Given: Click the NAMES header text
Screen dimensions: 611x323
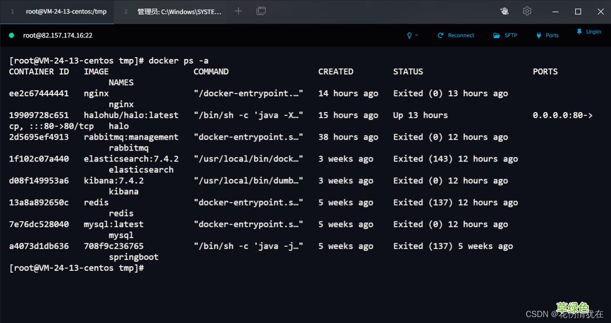Looking at the screenshot, I should pos(121,83).
